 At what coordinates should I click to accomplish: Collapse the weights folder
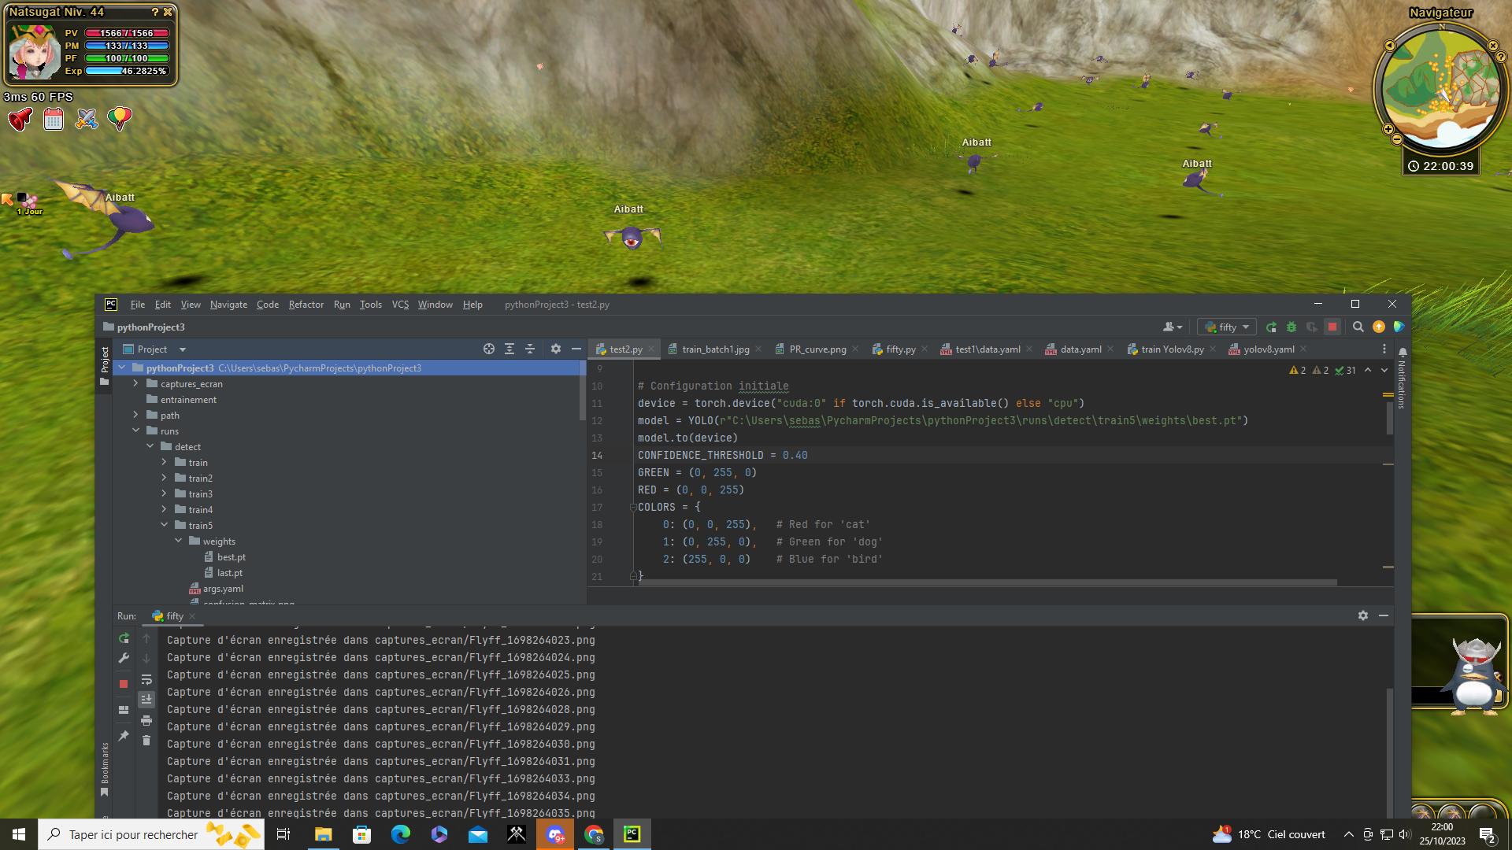(178, 541)
